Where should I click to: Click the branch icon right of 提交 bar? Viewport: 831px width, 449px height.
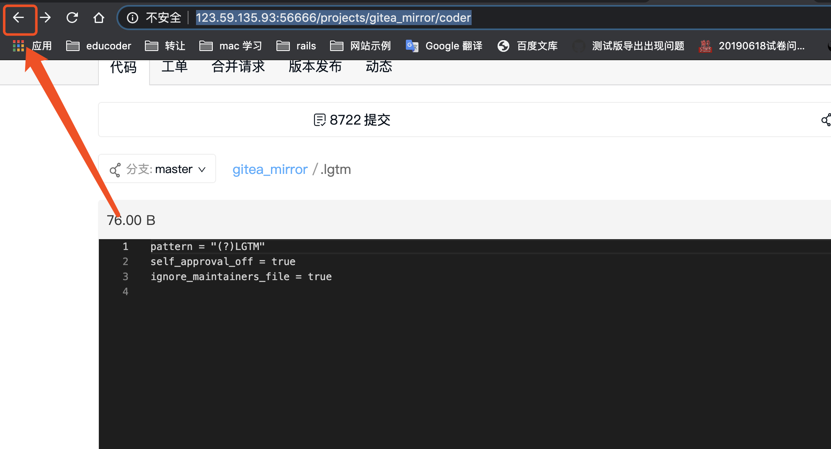(826, 120)
